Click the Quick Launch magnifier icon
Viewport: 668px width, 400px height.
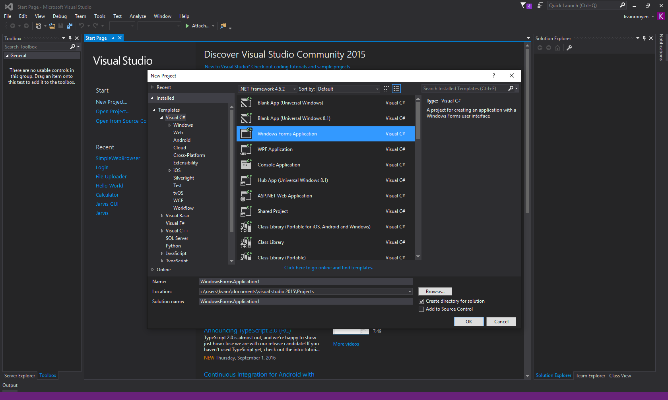622,5
